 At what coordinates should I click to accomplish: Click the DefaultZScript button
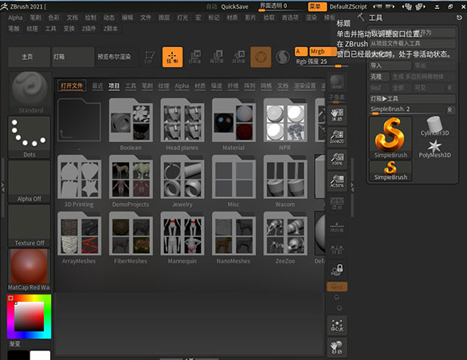348,6
